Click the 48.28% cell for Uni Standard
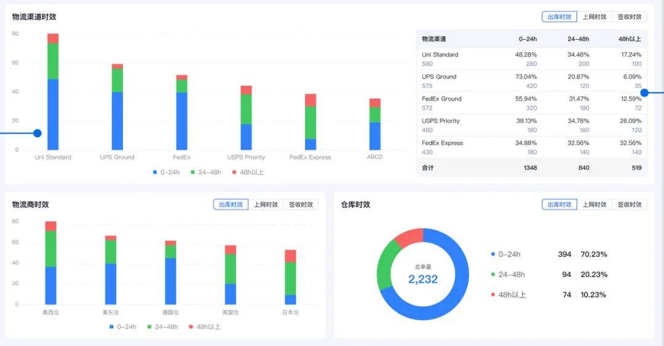 [x=526, y=55]
